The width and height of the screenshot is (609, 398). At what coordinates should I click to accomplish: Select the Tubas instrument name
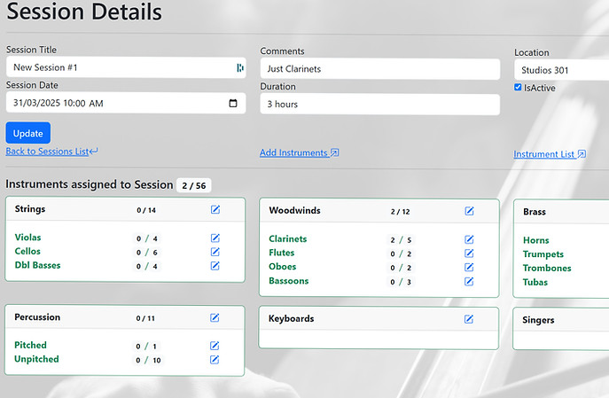click(x=535, y=282)
